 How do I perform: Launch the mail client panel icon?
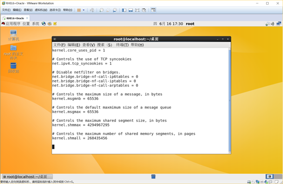(50, 24)
